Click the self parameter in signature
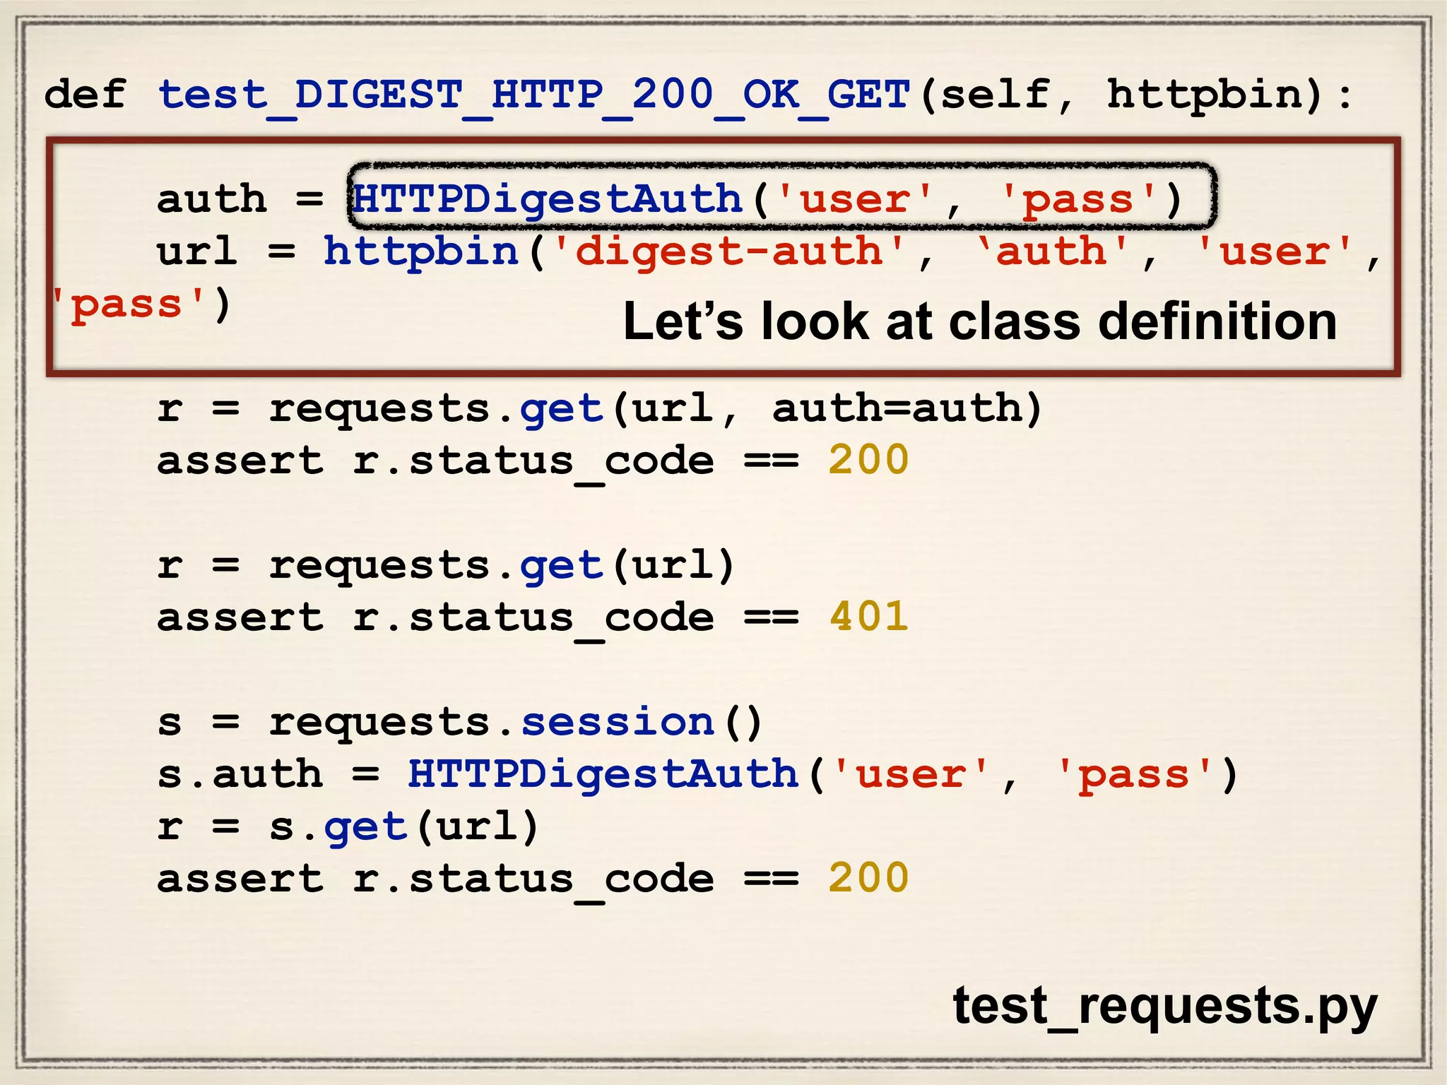 [x=995, y=95]
